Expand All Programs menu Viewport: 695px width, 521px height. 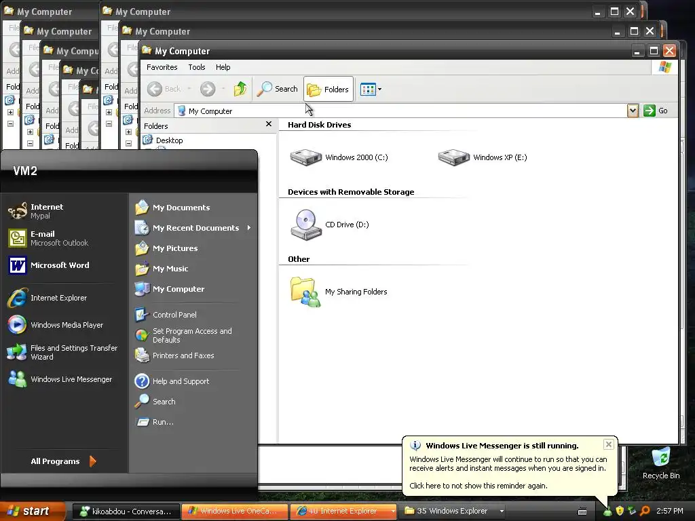(x=63, y=461)
